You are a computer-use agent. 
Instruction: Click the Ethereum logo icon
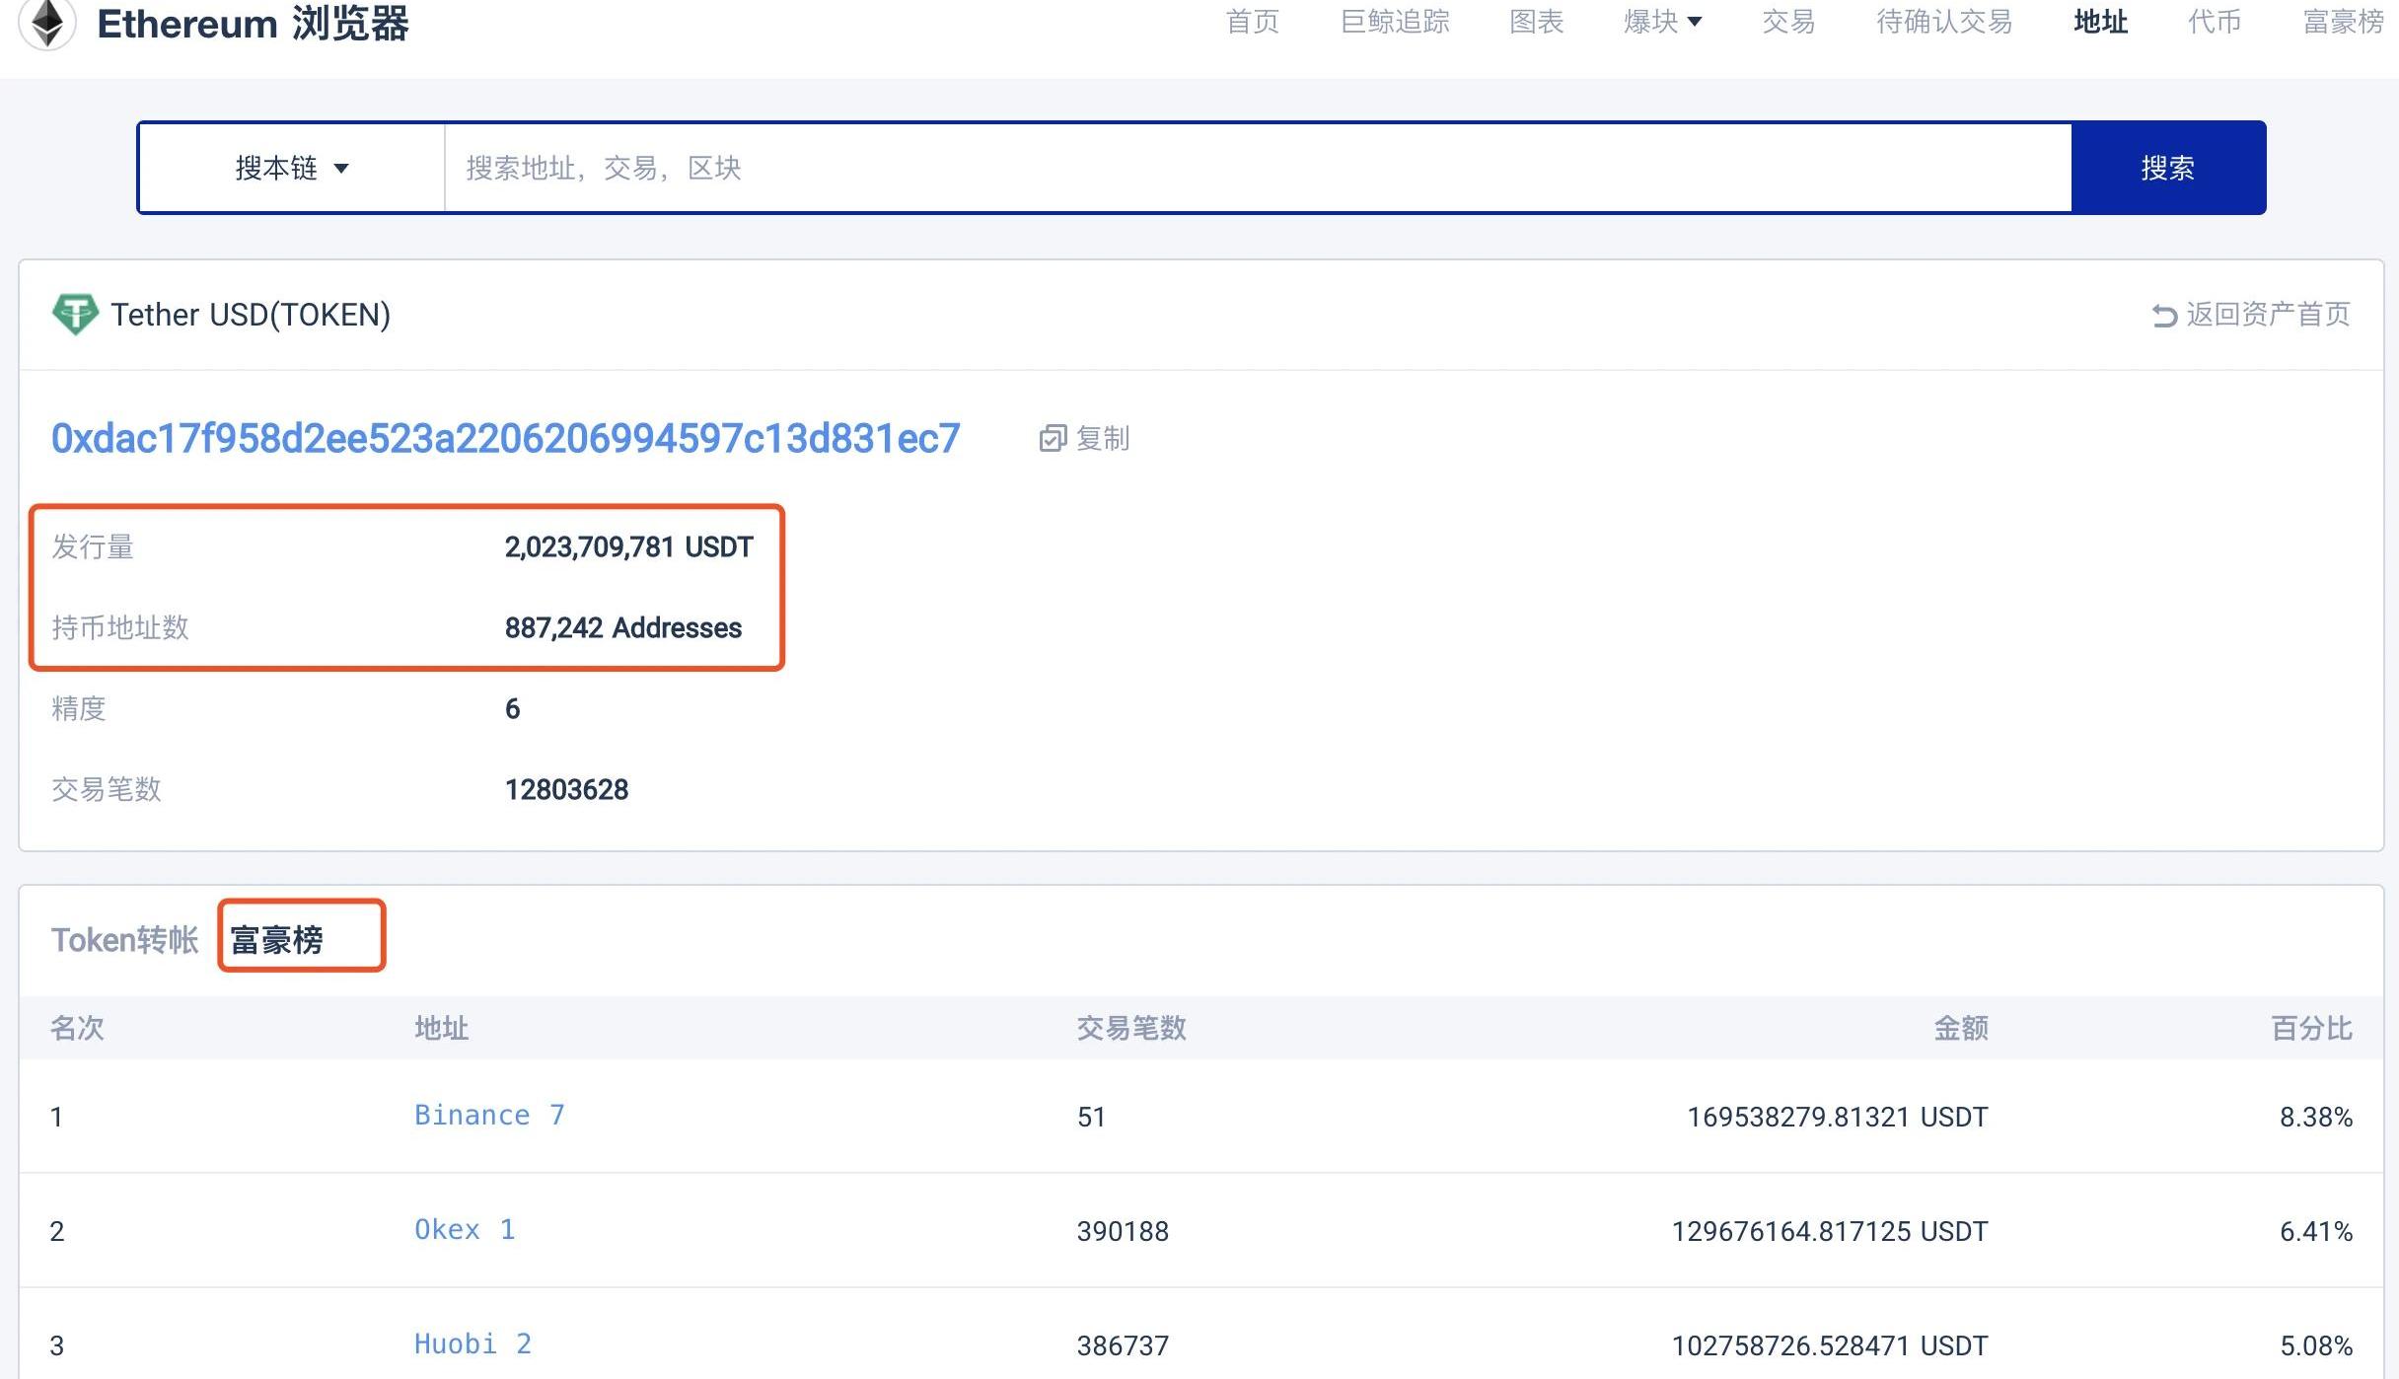(x=46, y=22)
